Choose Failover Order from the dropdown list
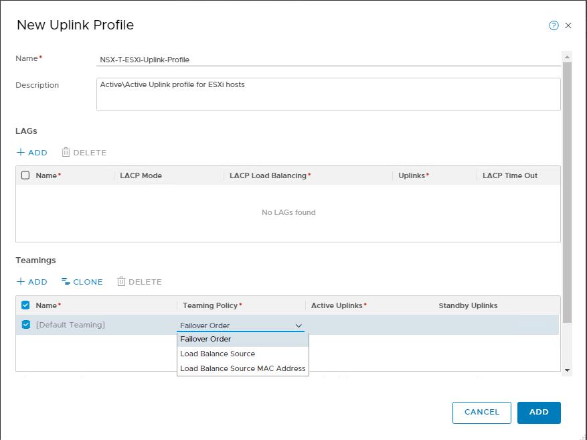 242,339
